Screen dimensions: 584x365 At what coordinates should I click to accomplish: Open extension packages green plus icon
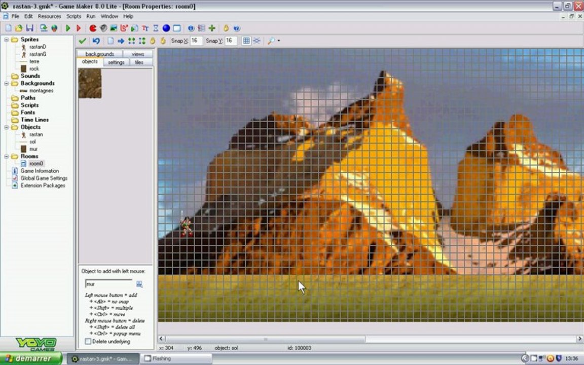(x=212, y=28)
